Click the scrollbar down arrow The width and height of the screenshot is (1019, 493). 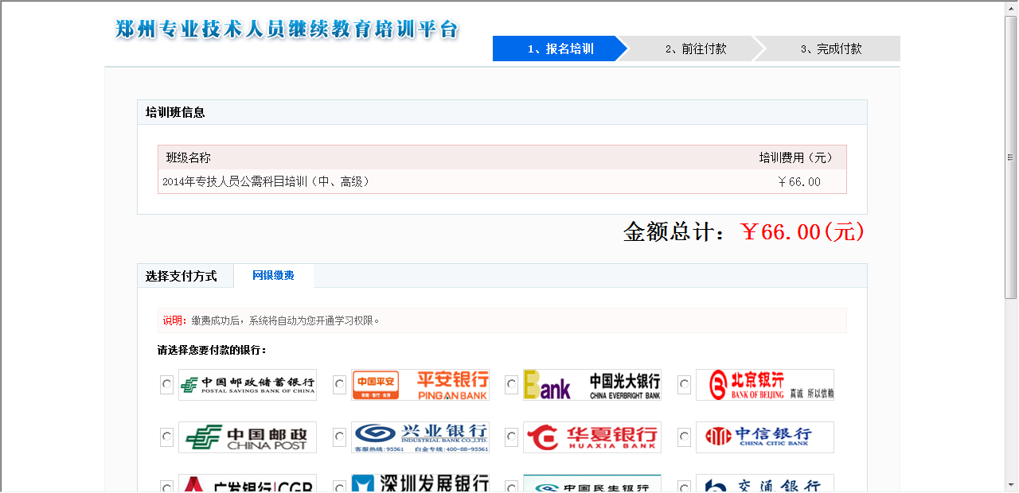(x=1011, y=485)
